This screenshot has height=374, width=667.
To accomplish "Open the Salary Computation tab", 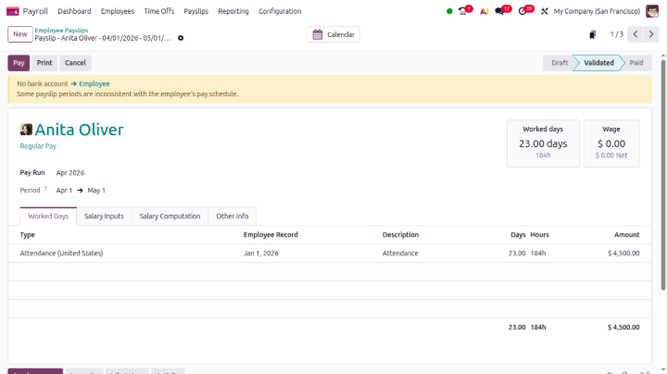I will tap(170, 217).
